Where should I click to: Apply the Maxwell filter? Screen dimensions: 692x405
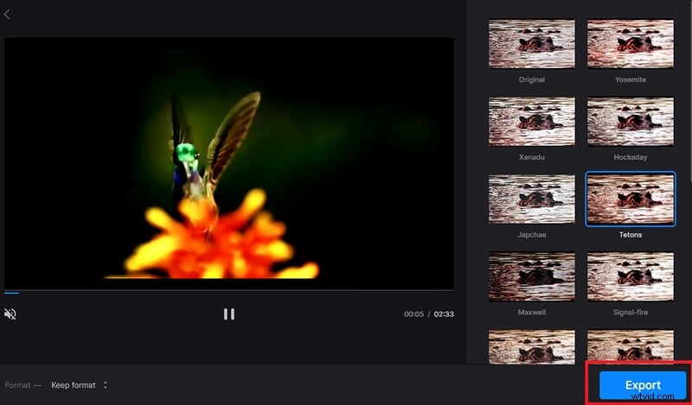point(532,276)
